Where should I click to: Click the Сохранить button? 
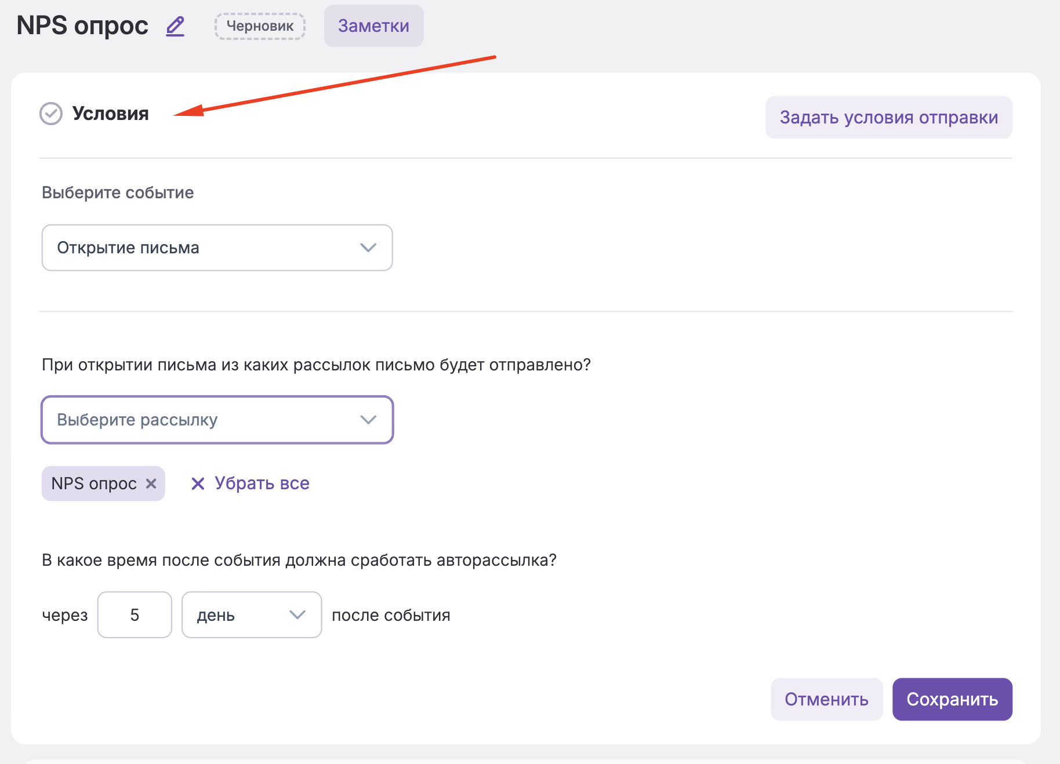[952, 699]
